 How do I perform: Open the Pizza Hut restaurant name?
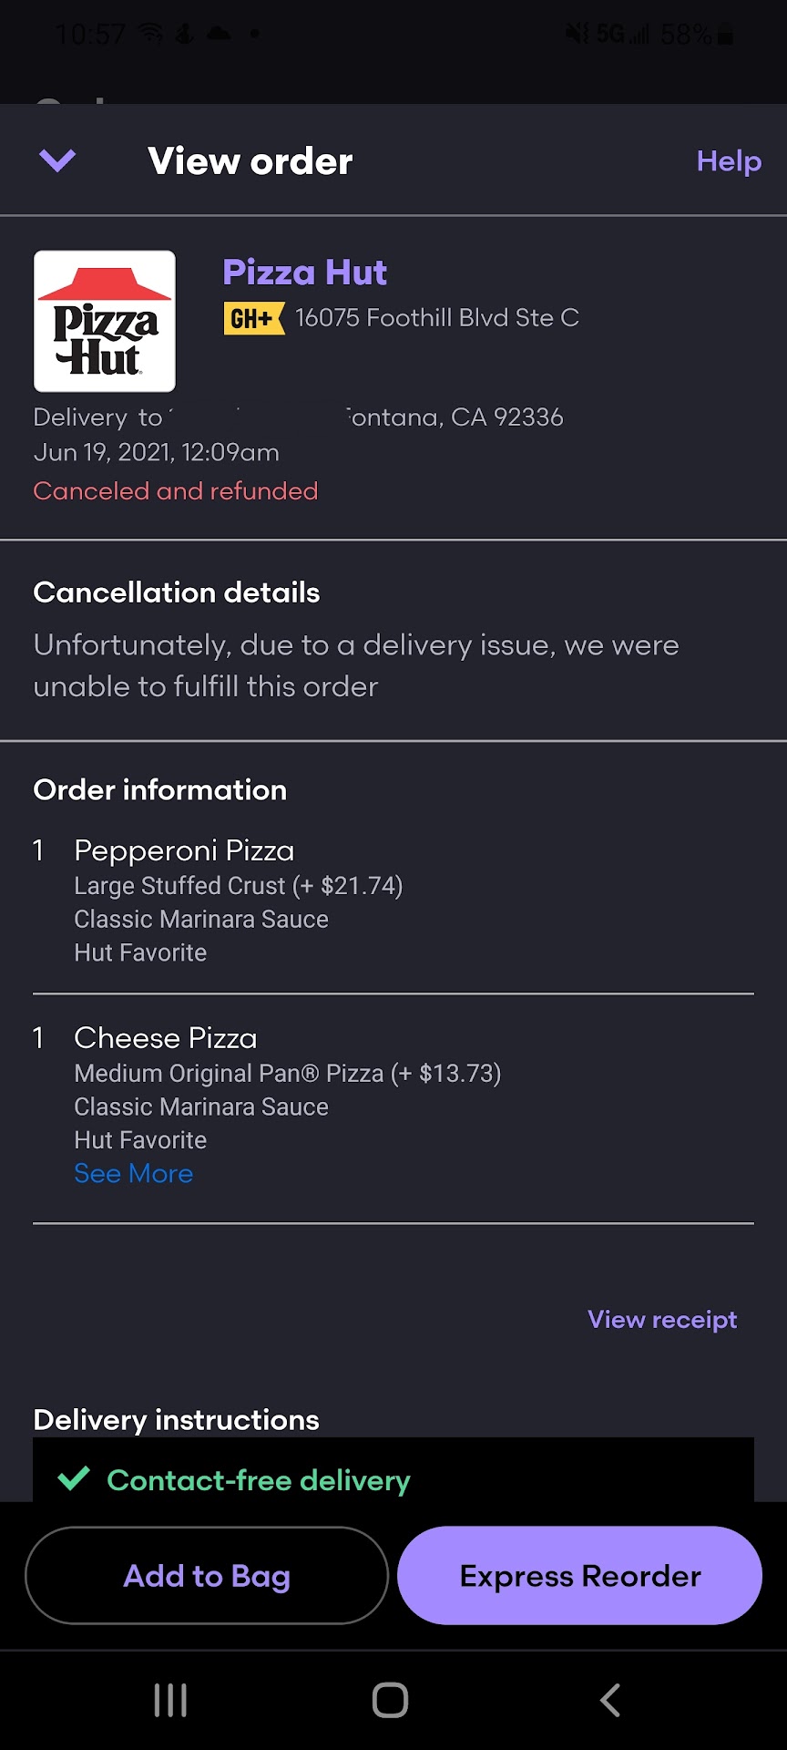(304, 273)
